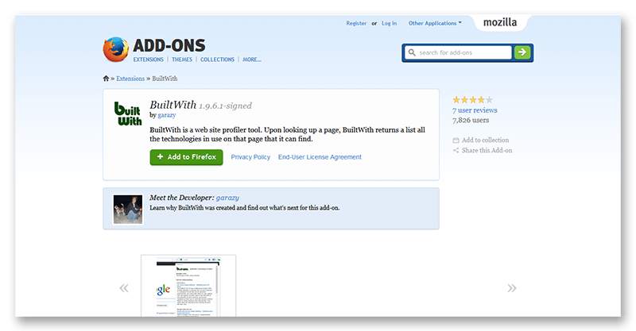Image resolution: width=636 pixels, height=331 pixels.
Task: Click the star rating icons
Action: point(472,100)
